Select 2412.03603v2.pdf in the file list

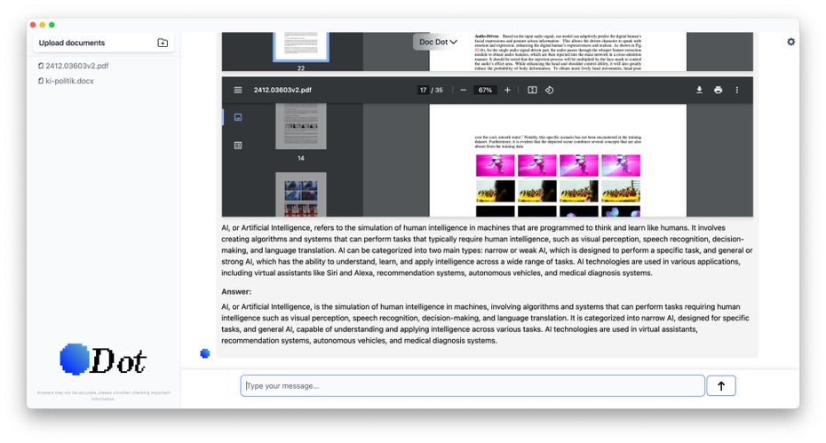(x=76, y=66)
